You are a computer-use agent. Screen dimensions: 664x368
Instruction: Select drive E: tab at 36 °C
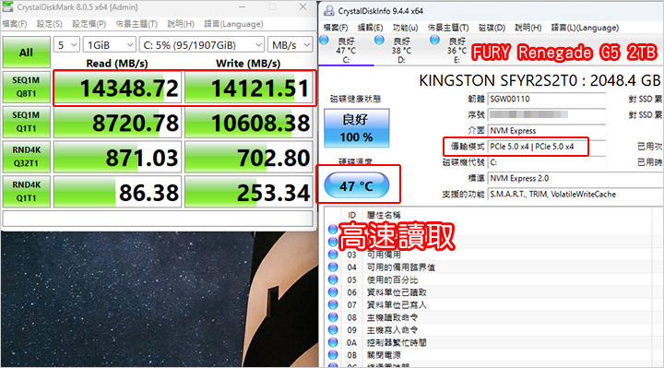(x=456, y=50)
